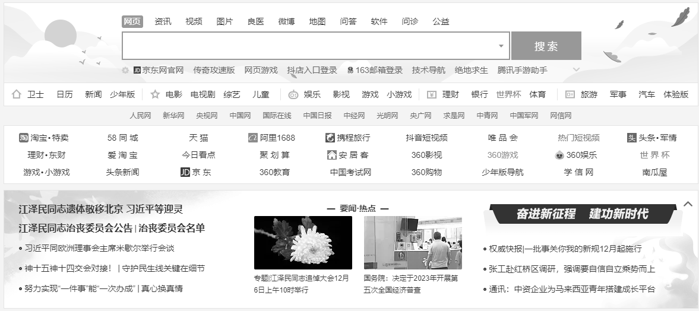Screen dimensions: 699x311
Task: Click the house icon beside 安居客
Action: (x=331, y=155)
